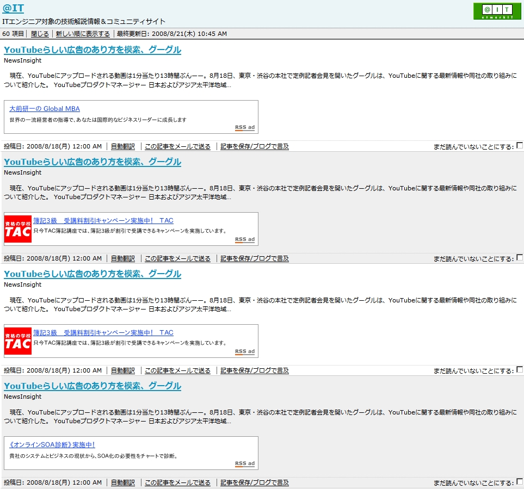
Task: Check the まだ読んでいないことにする box under the first TAC ad
Action: 520,257
